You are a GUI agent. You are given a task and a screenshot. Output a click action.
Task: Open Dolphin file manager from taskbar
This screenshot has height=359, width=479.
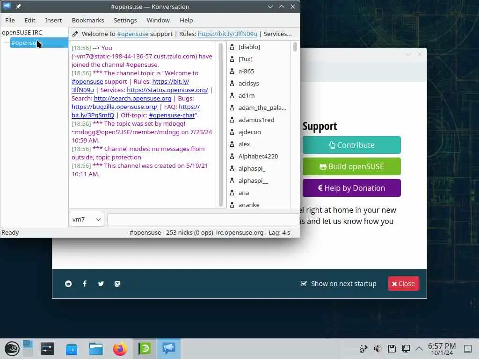click(x=95, y=349)
